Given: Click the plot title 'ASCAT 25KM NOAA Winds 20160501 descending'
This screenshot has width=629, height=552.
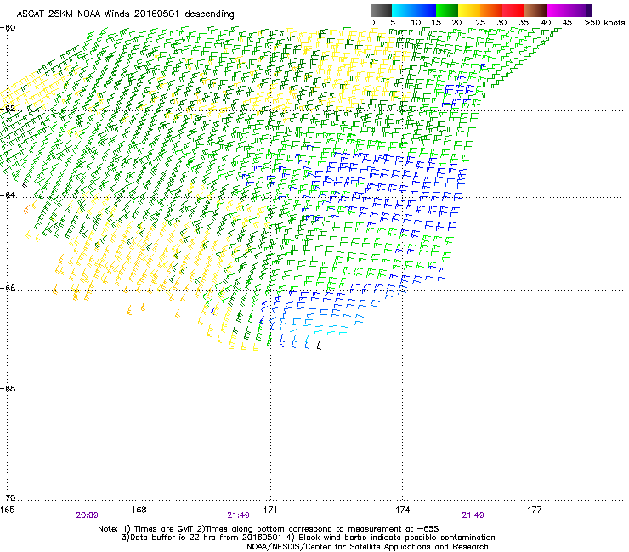Looking at the screenshot, I should point(126,14).
